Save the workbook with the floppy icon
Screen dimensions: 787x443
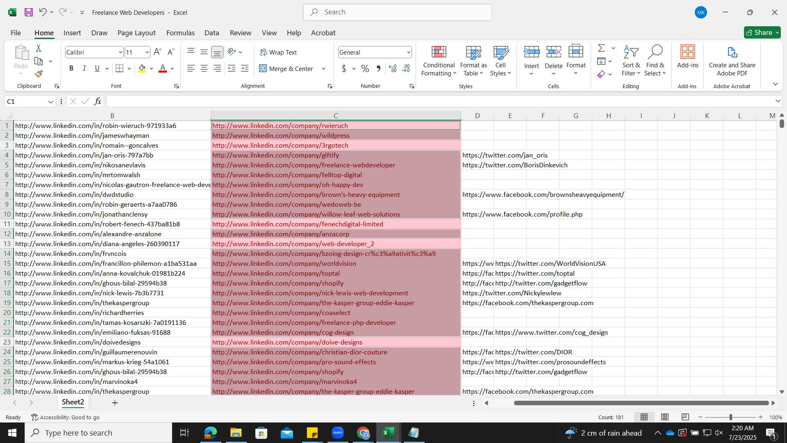28,12
